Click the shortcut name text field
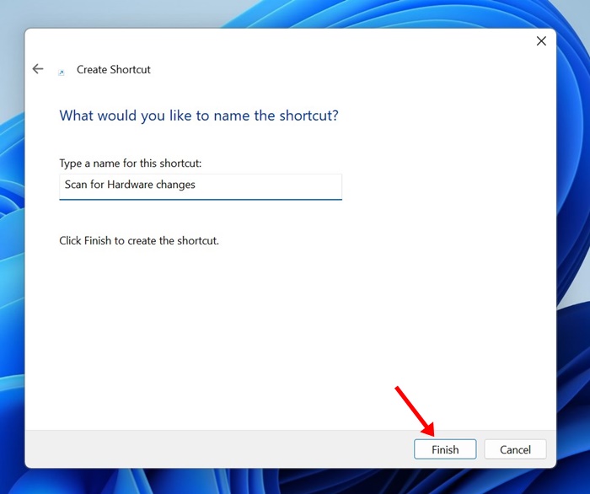 pos(201,186)
